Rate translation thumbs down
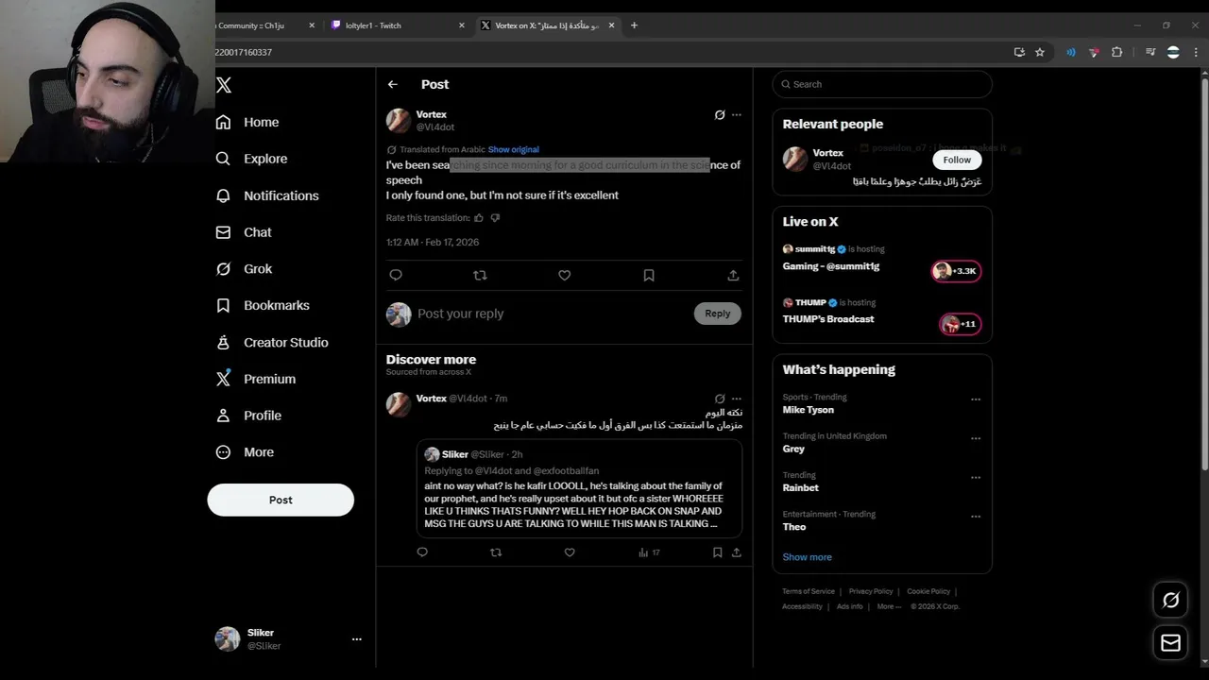 (x=495, y=218)
